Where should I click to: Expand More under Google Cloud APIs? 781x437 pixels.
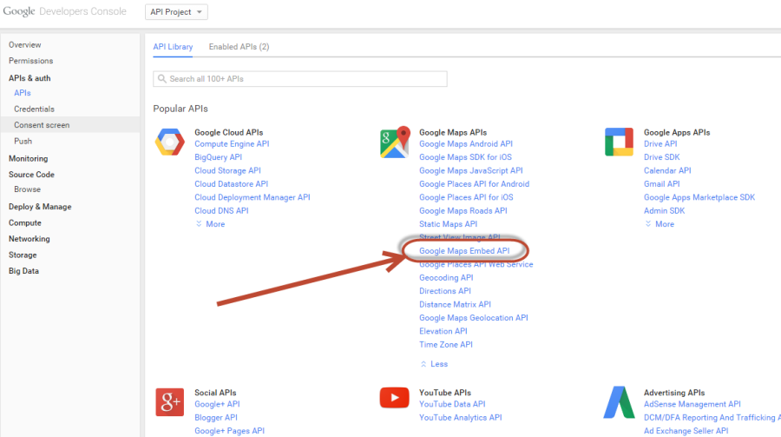click(x=210, y=224)
